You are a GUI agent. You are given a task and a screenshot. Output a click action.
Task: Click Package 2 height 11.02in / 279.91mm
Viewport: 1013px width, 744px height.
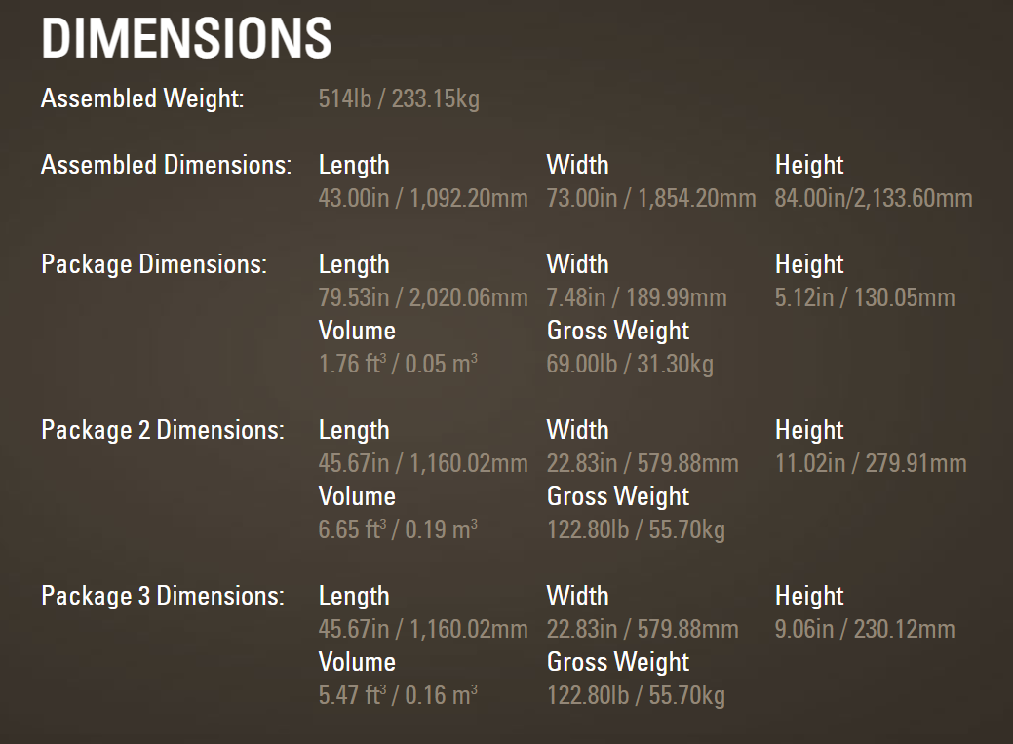[871, 463]
